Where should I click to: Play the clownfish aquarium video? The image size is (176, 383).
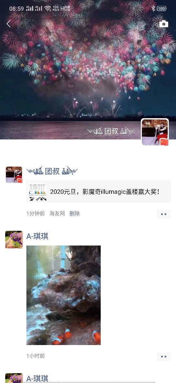pyautogui.click(x=64, y=295)
